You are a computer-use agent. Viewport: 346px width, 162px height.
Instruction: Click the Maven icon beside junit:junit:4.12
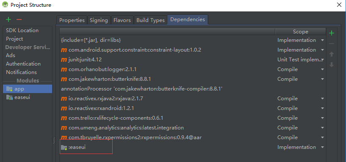click(64, 60)
